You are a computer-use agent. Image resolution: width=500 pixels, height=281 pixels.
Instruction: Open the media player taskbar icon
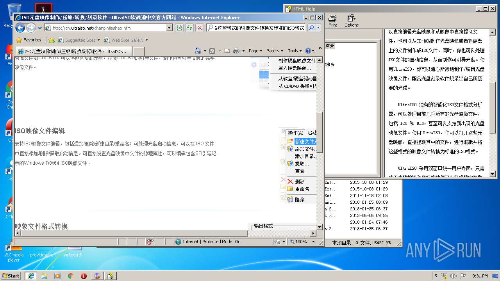coord(57,276)
